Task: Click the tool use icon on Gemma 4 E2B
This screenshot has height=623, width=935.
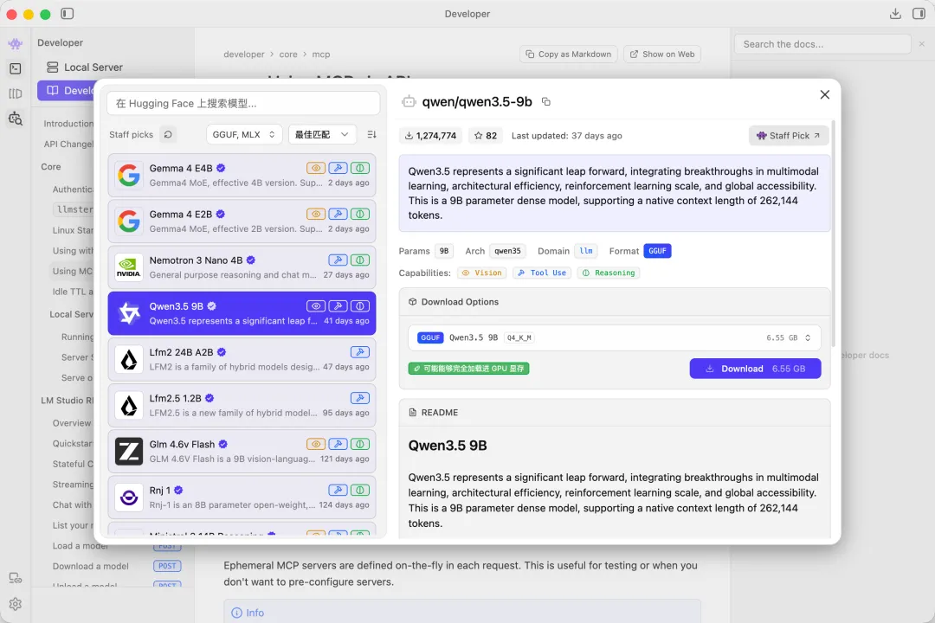Action: click(x=339, y=214)
